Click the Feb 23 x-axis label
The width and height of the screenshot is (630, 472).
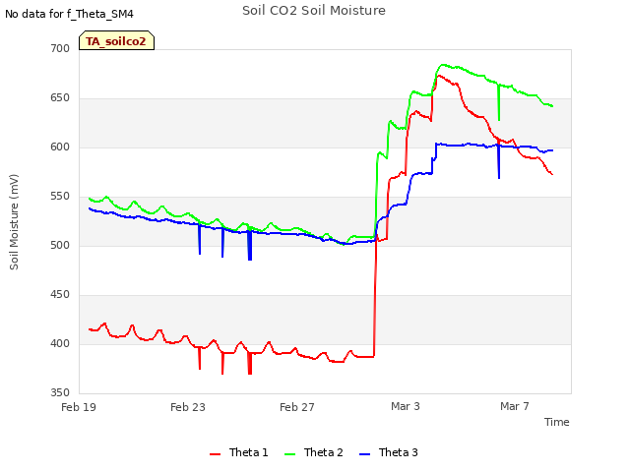click(x=188, y=407)
